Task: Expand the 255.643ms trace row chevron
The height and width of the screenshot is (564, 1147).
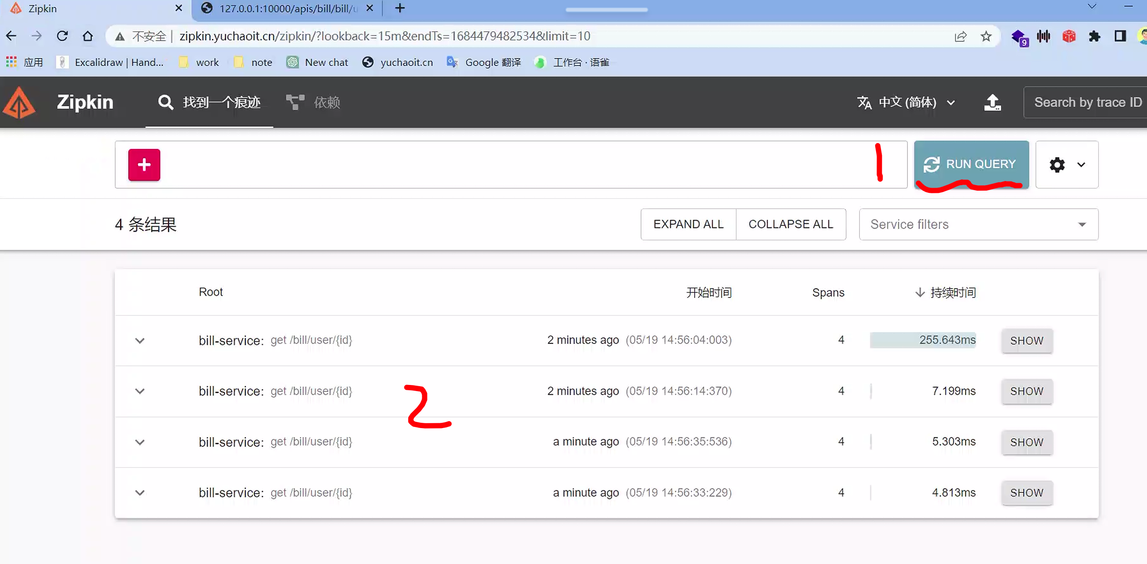Action: click(140, 341)
